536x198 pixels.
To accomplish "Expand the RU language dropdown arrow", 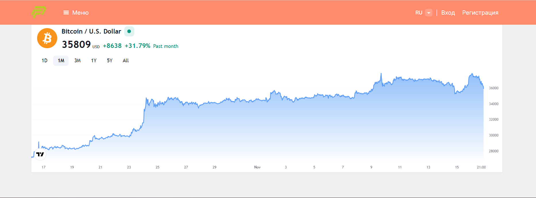I will 429,13.
